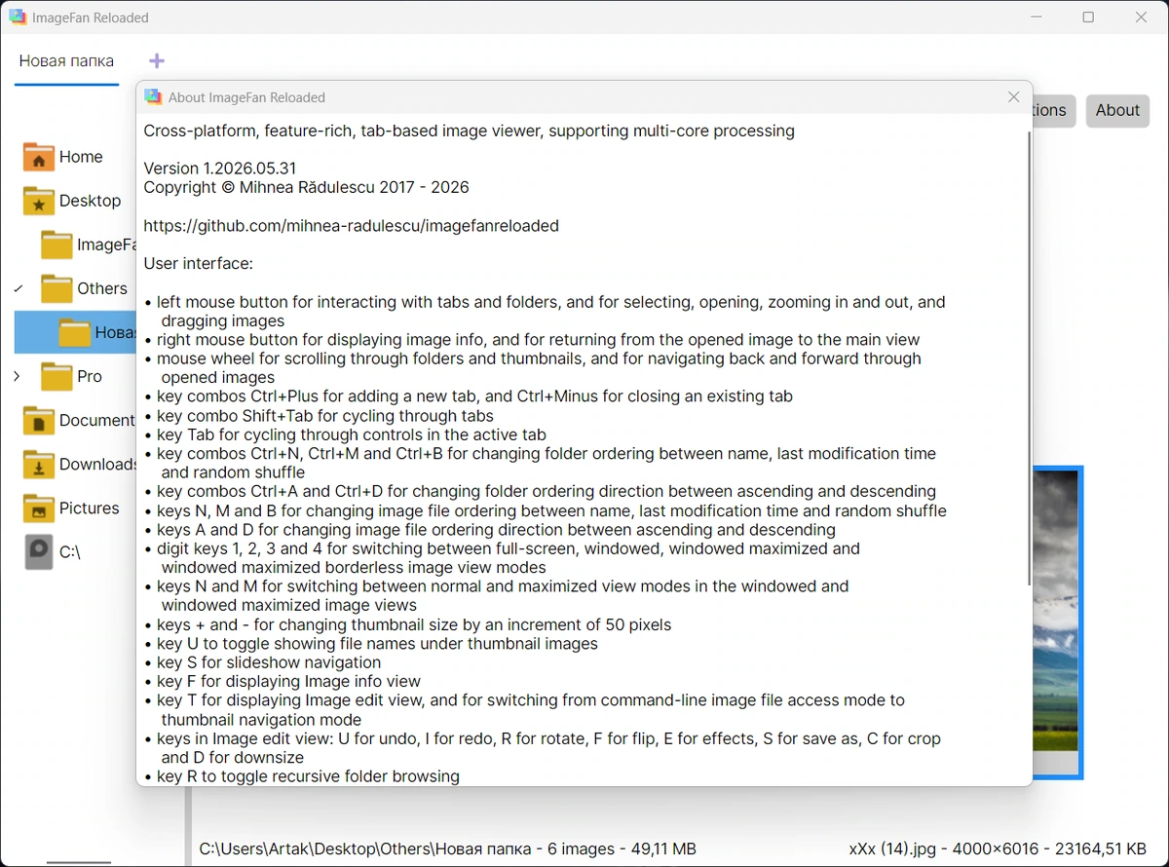Image resolution: width=1169 pixels, height=867 pixels.
Task: Click the 'User interface:' heading
Action: (x=198, y=263)
